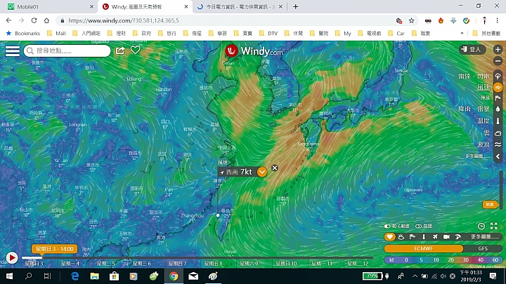Collapse the layer menu with chevron arrow
Image resolution: width=506 pixels, height=284 pixels.
pos(498,156)
